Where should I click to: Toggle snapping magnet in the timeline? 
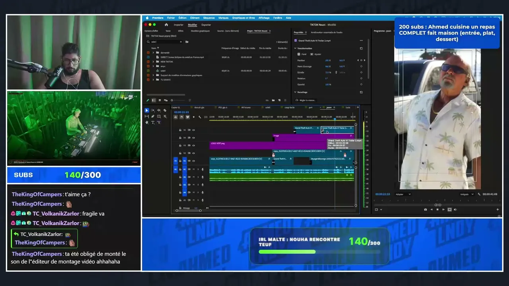182,117
